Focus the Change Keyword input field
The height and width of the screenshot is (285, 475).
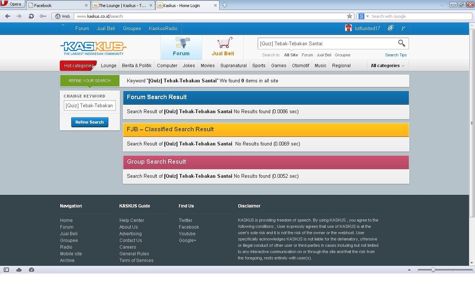[x=89, y=105]
